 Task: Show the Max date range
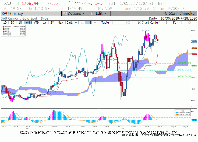click(x=60, y=23)
